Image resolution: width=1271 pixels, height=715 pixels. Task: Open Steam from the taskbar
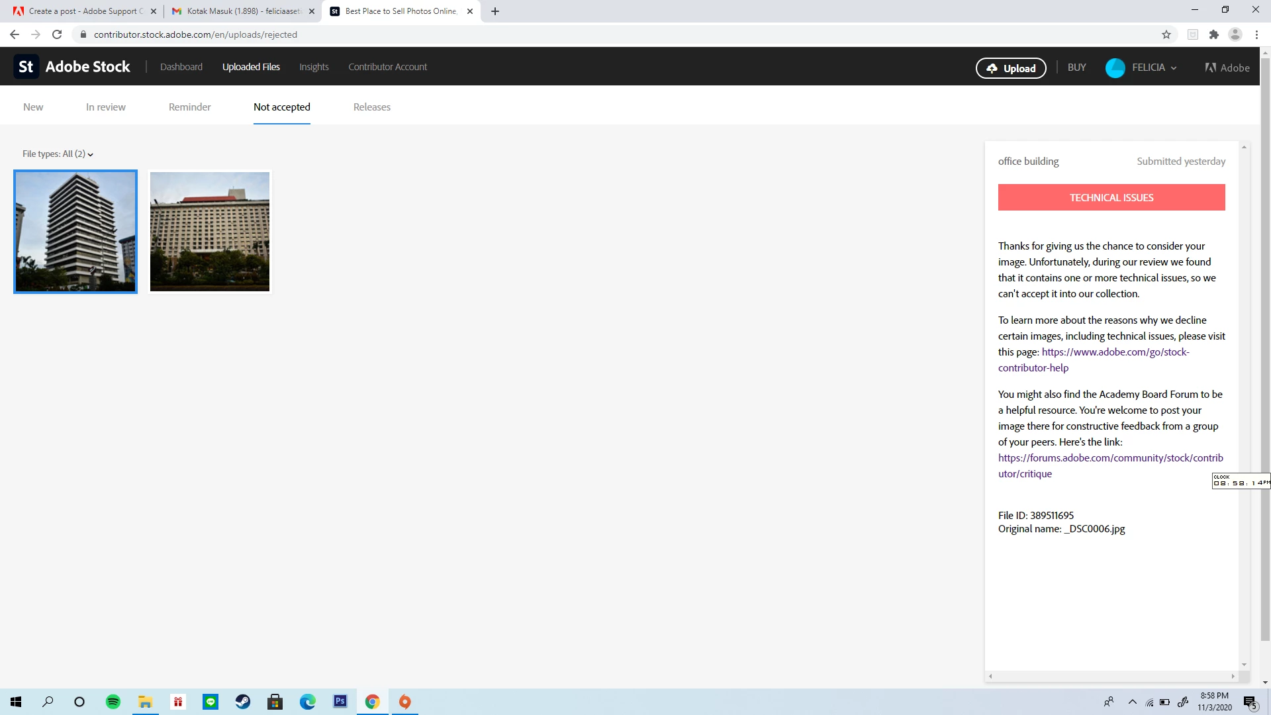[243, 702]
